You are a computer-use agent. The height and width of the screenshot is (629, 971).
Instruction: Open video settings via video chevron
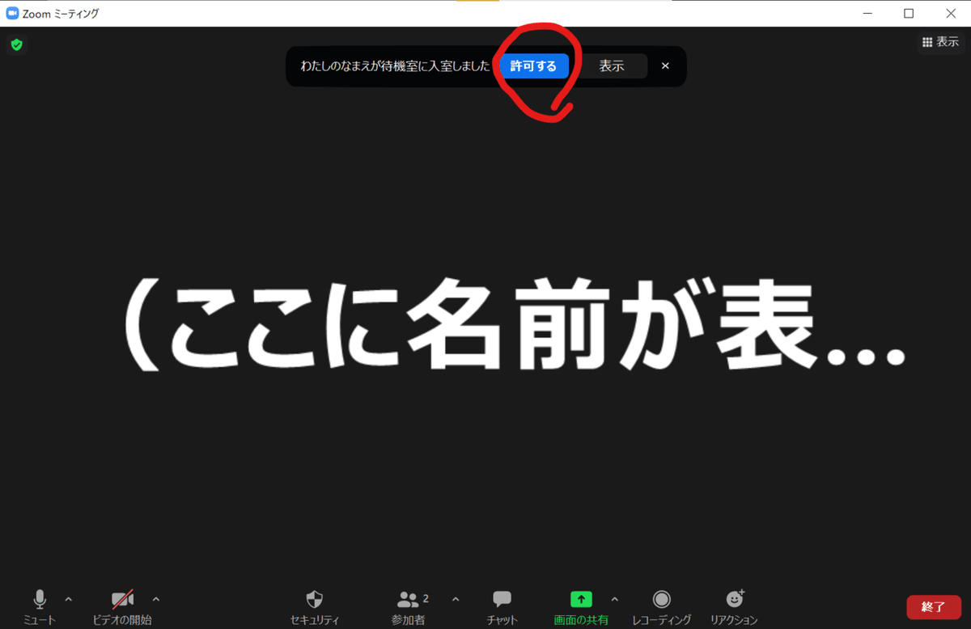click(155, 598)
